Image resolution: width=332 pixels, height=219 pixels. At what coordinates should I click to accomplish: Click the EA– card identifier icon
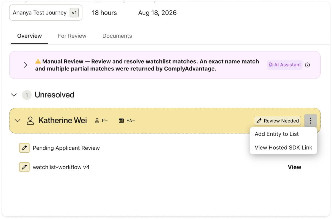[121, 121]
